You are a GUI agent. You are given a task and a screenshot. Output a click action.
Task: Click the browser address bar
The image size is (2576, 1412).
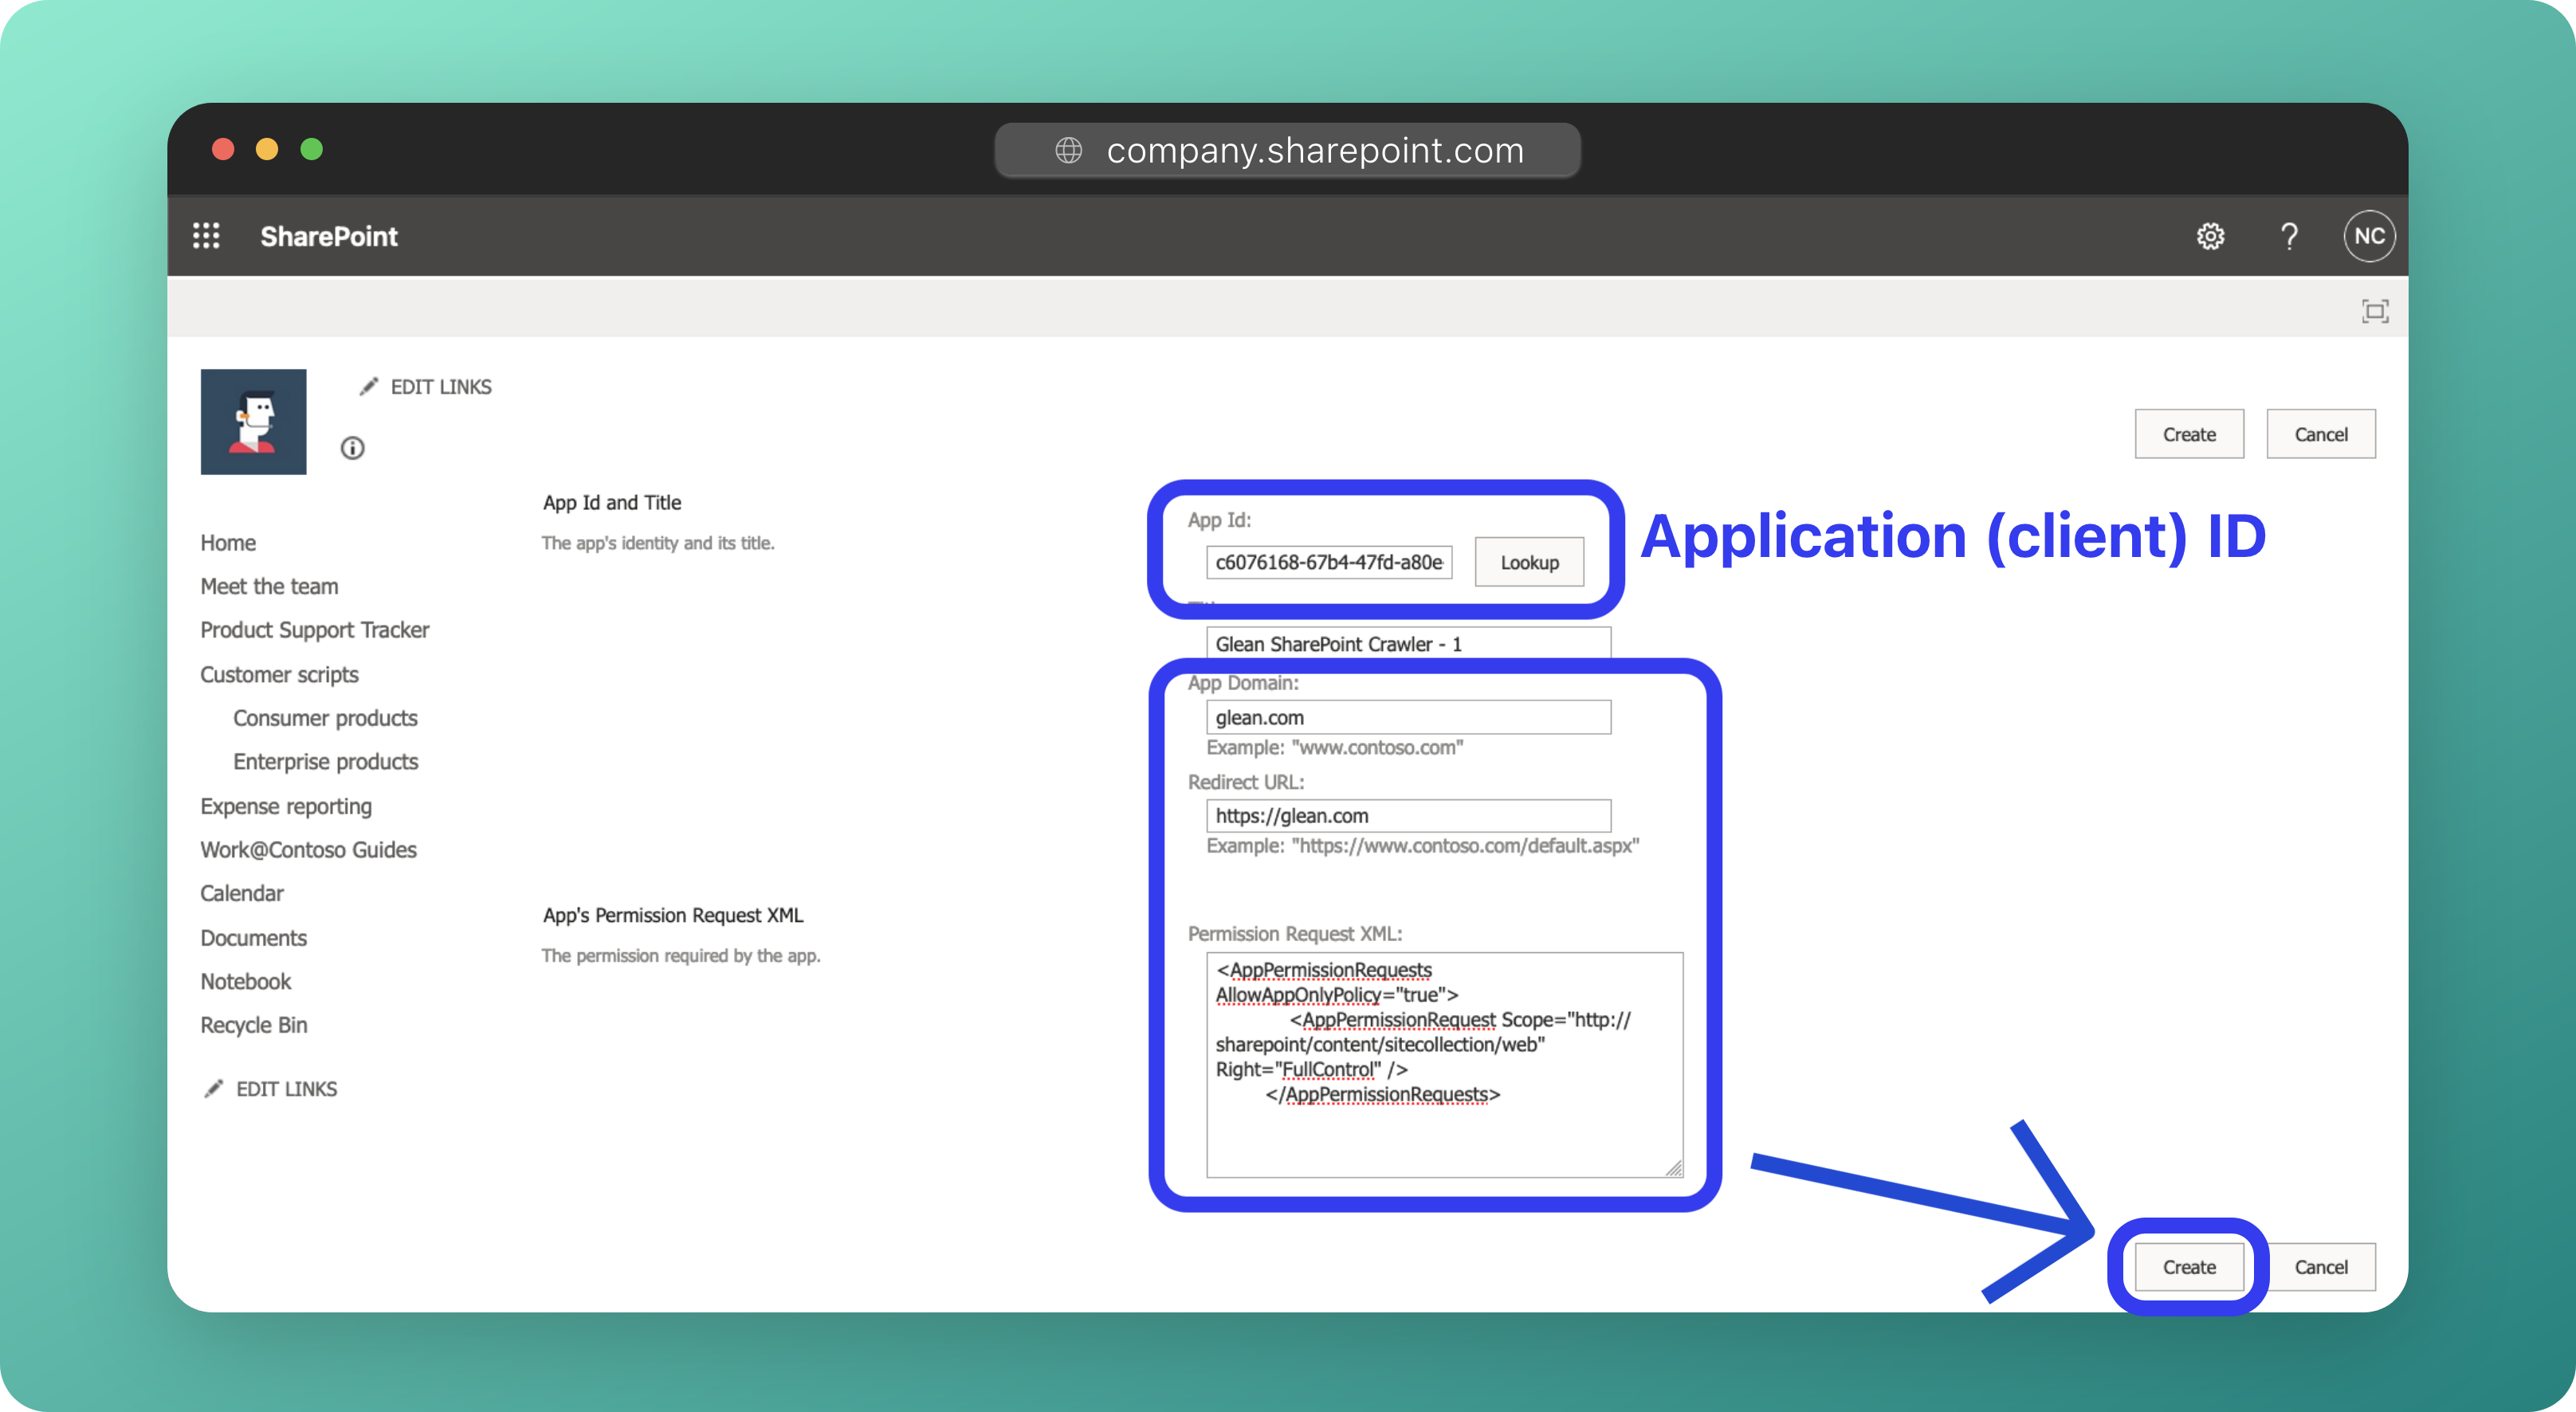(1288, 150)
